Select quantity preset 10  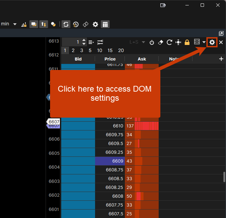tap(99, 50)
